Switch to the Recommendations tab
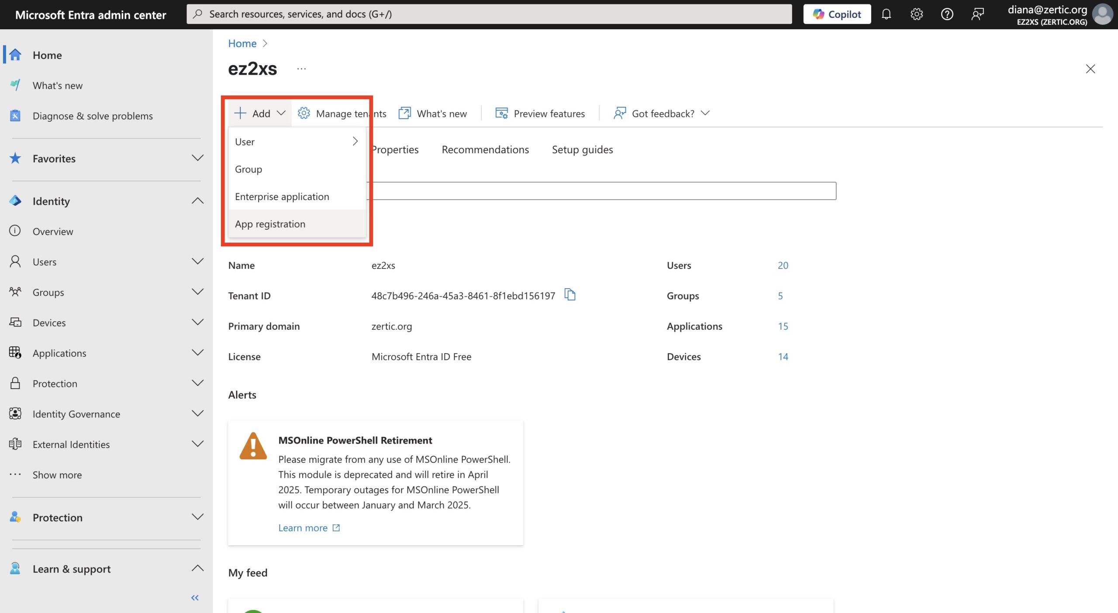 click(485, 150)
